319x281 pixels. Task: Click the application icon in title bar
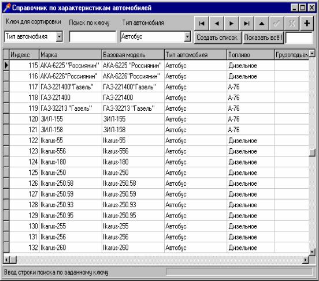[6, 8]
